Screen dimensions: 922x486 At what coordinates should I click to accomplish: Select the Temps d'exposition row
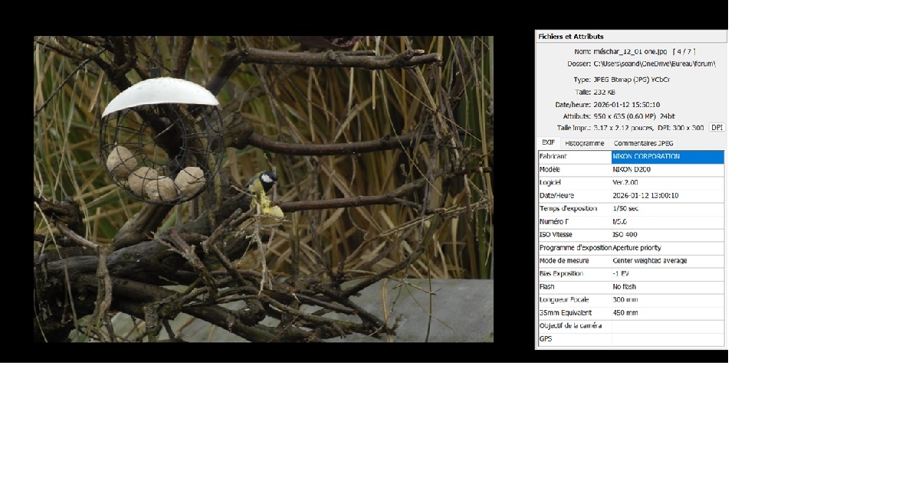(630, 209)
